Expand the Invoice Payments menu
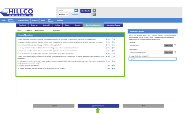This screenshot has height=114, width=185. click(12, 20)
